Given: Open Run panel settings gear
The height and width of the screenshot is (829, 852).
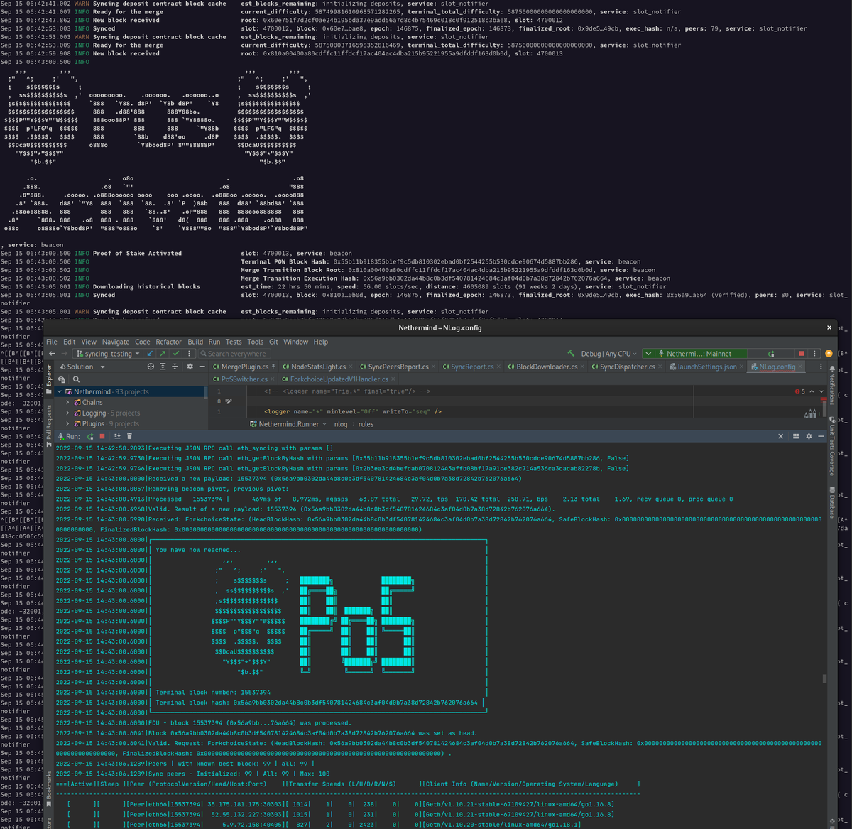Looking at the screenshot, I should [809, 436].
